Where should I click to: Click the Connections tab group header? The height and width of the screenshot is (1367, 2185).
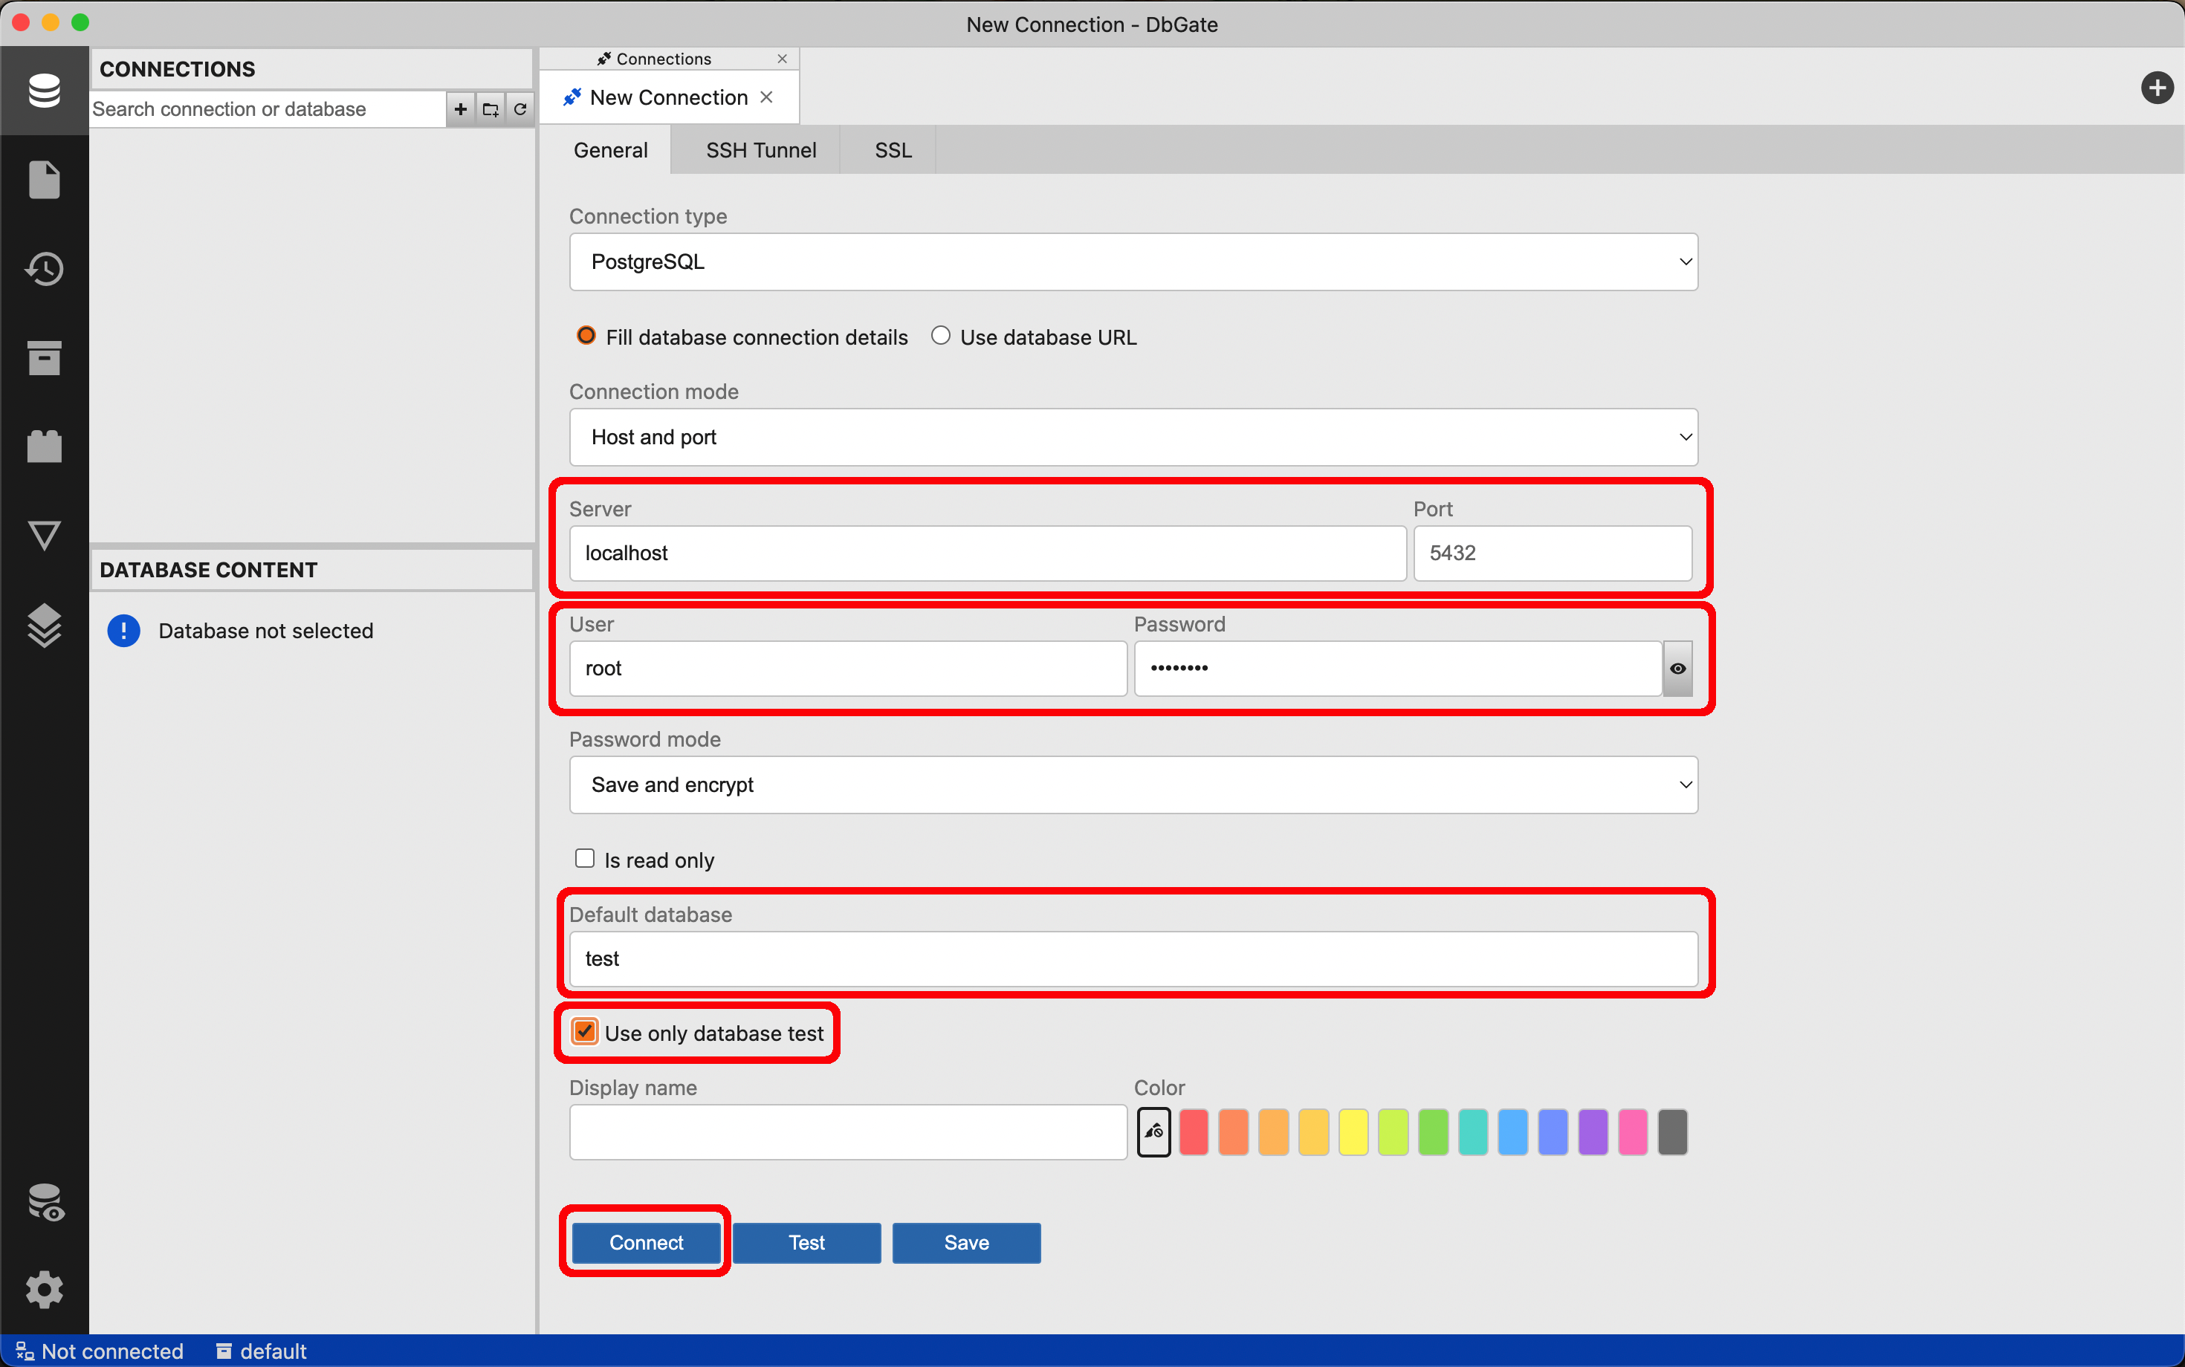[x=664, y=59]
